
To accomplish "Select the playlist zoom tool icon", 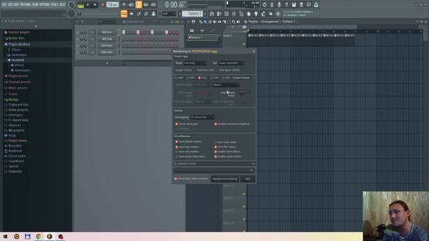I will [x=234, y=21].
